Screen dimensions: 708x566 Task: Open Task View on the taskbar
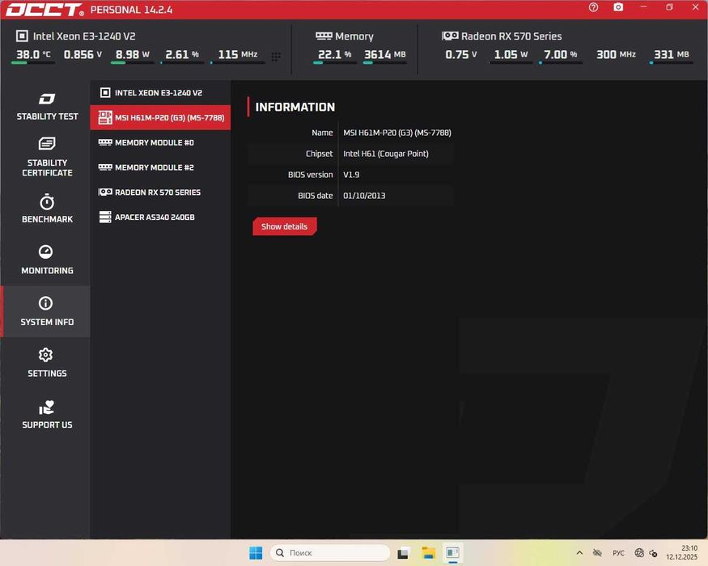(x=403, y=553)
